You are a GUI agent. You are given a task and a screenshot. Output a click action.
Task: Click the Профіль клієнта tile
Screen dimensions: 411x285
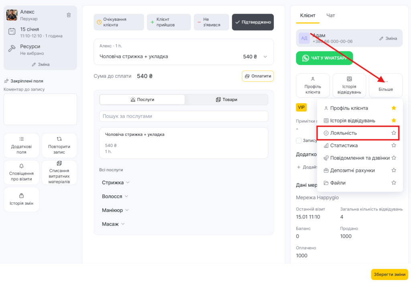click(x=313, y=85)
